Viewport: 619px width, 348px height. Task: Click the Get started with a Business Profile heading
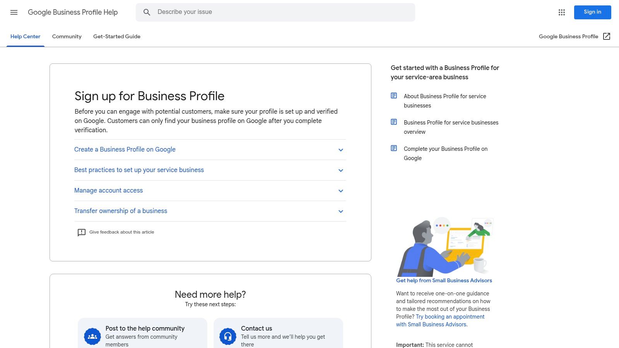click(445, 72)
